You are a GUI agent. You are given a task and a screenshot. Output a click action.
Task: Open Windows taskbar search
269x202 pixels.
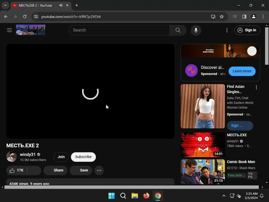123,196
